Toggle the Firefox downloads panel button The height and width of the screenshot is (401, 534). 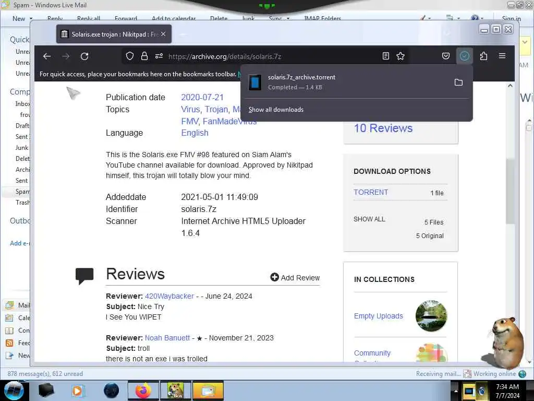[x=465, y=56]
